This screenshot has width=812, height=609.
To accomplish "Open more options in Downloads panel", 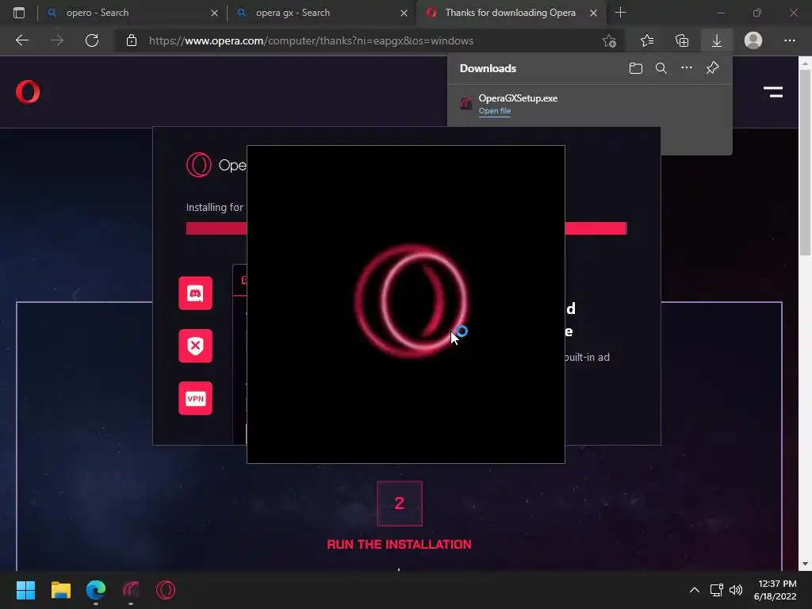I will (x=686, y=68).
